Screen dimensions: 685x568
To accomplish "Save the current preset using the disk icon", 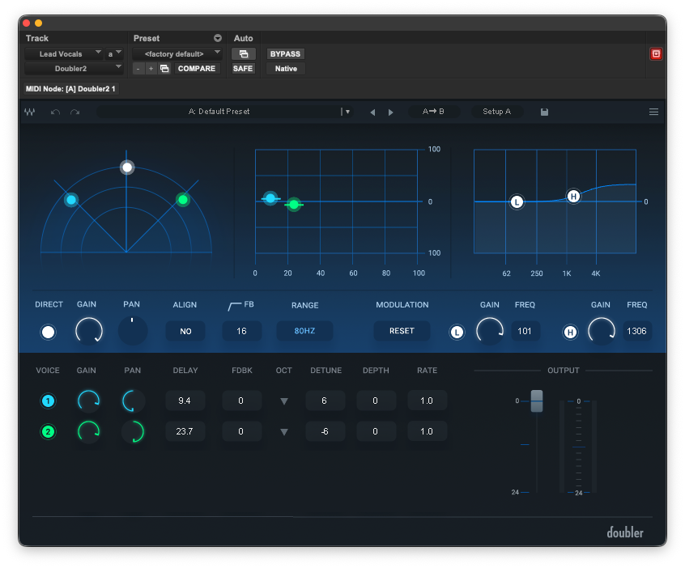I will [x=544, y=112].
